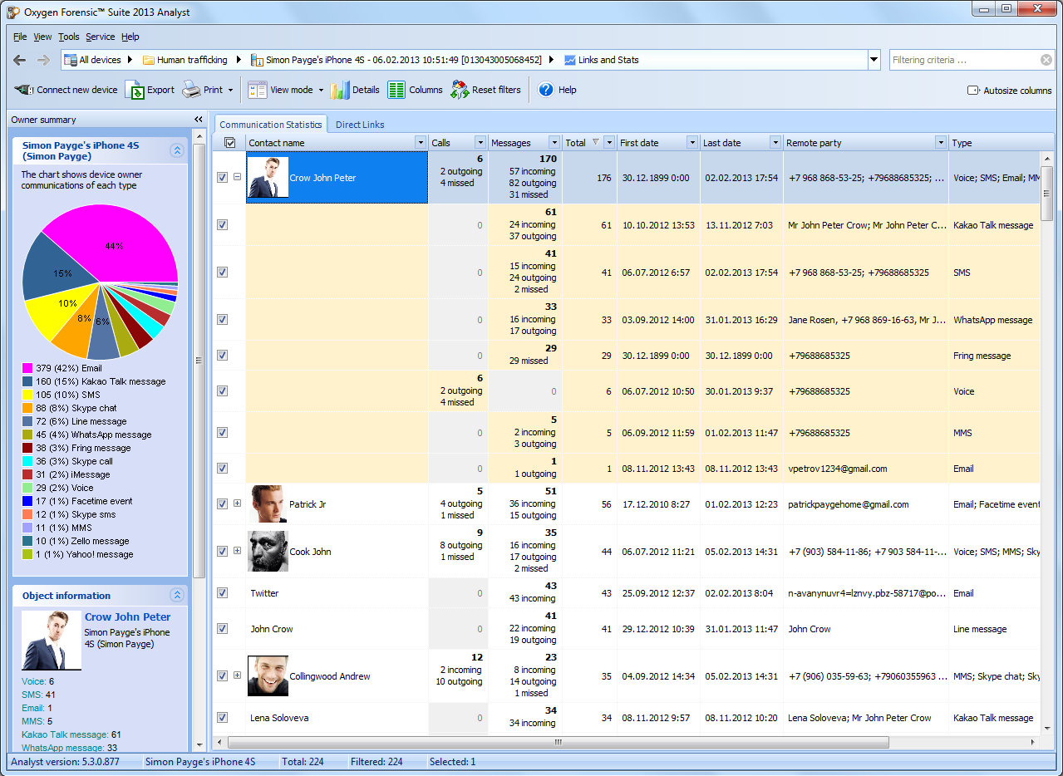This screenshot has width=1063, height=776.
Task: Click the Reset filters icon
Action: click(460, 90)
